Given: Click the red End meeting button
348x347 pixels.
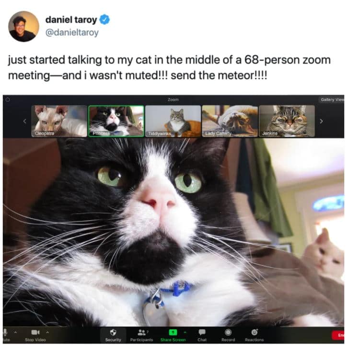Looking at the screenshot, I should (338, 335).
